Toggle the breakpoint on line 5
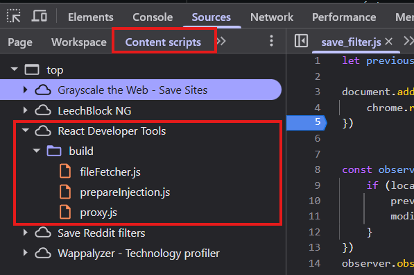The width and height of the screenshot is (414, 275). 307,123
